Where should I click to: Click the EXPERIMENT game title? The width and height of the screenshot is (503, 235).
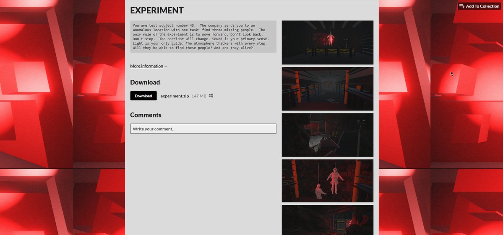coord(157,10)
